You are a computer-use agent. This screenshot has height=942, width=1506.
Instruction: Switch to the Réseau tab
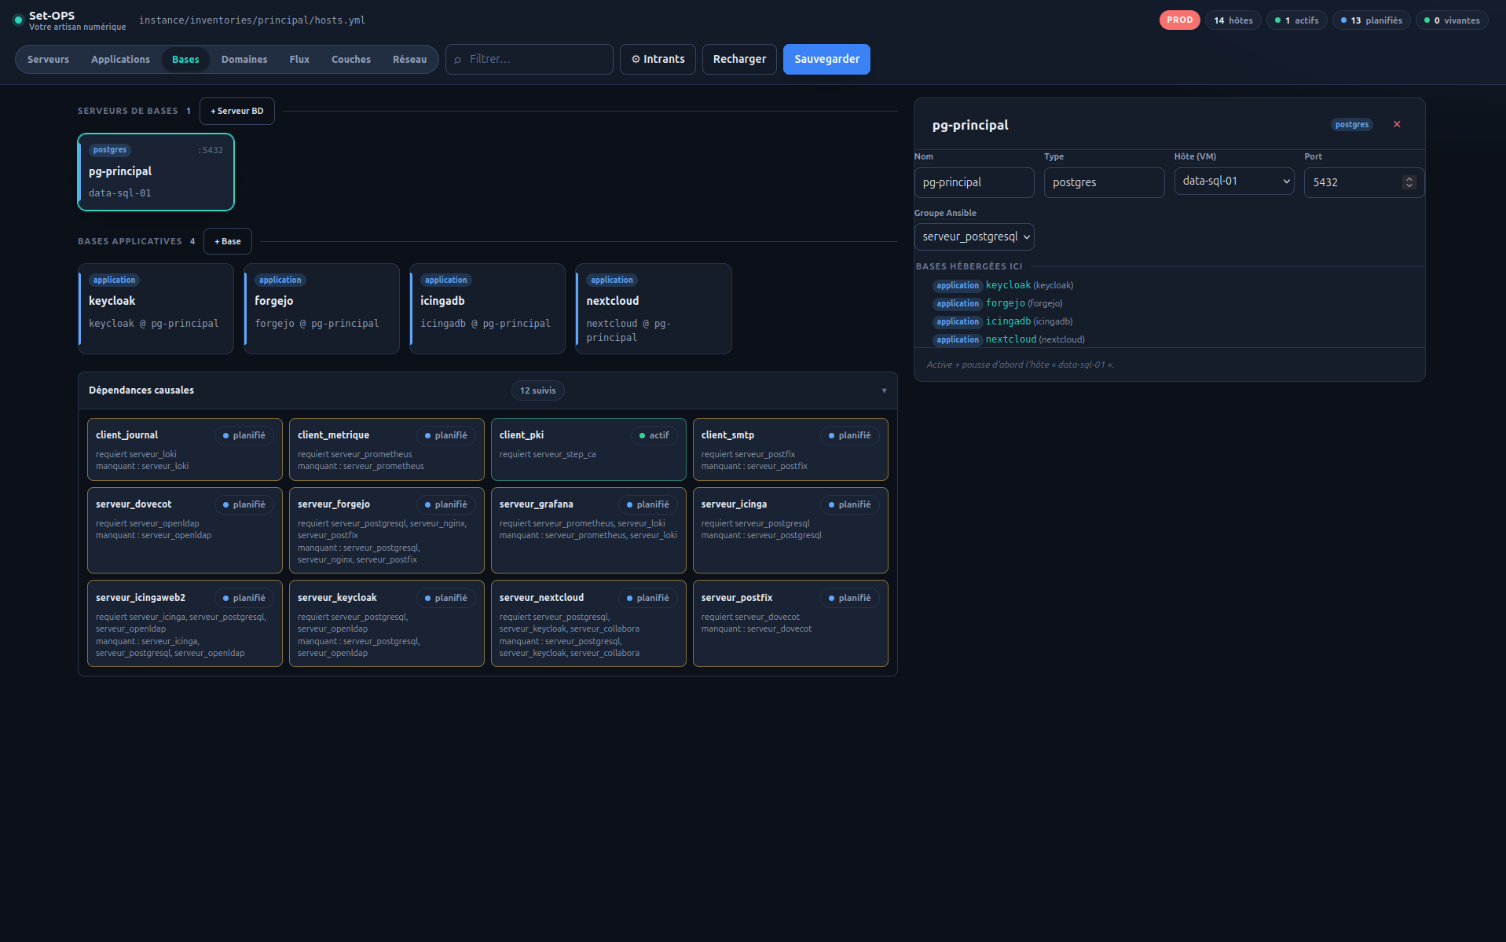pyautogui.click(x=409, y=60)
